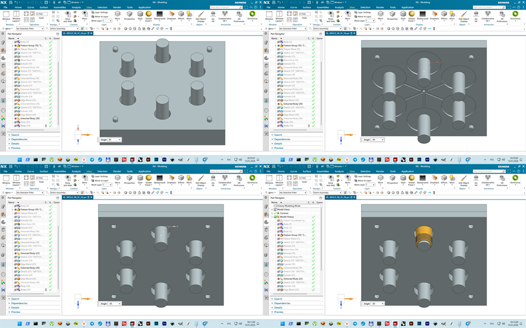
Task: Select MOLD_06_01_26.prt document tab in orange-pin window
Action: 341,197
